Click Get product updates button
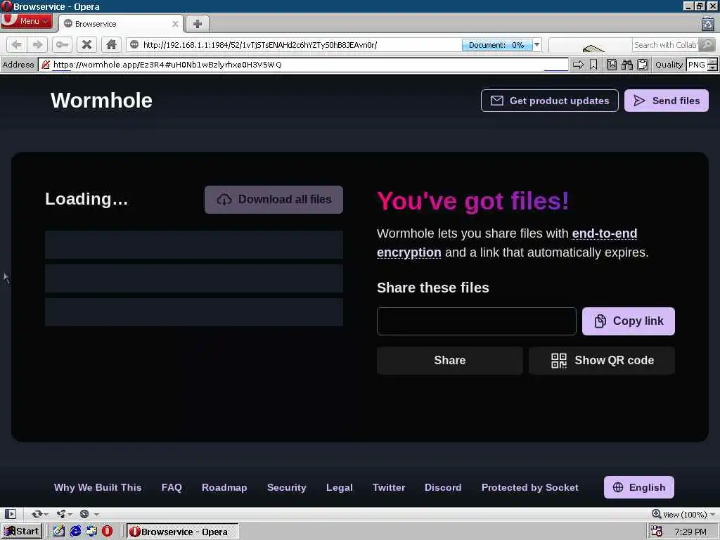The image size is (720, 540). tap(550, 101)
